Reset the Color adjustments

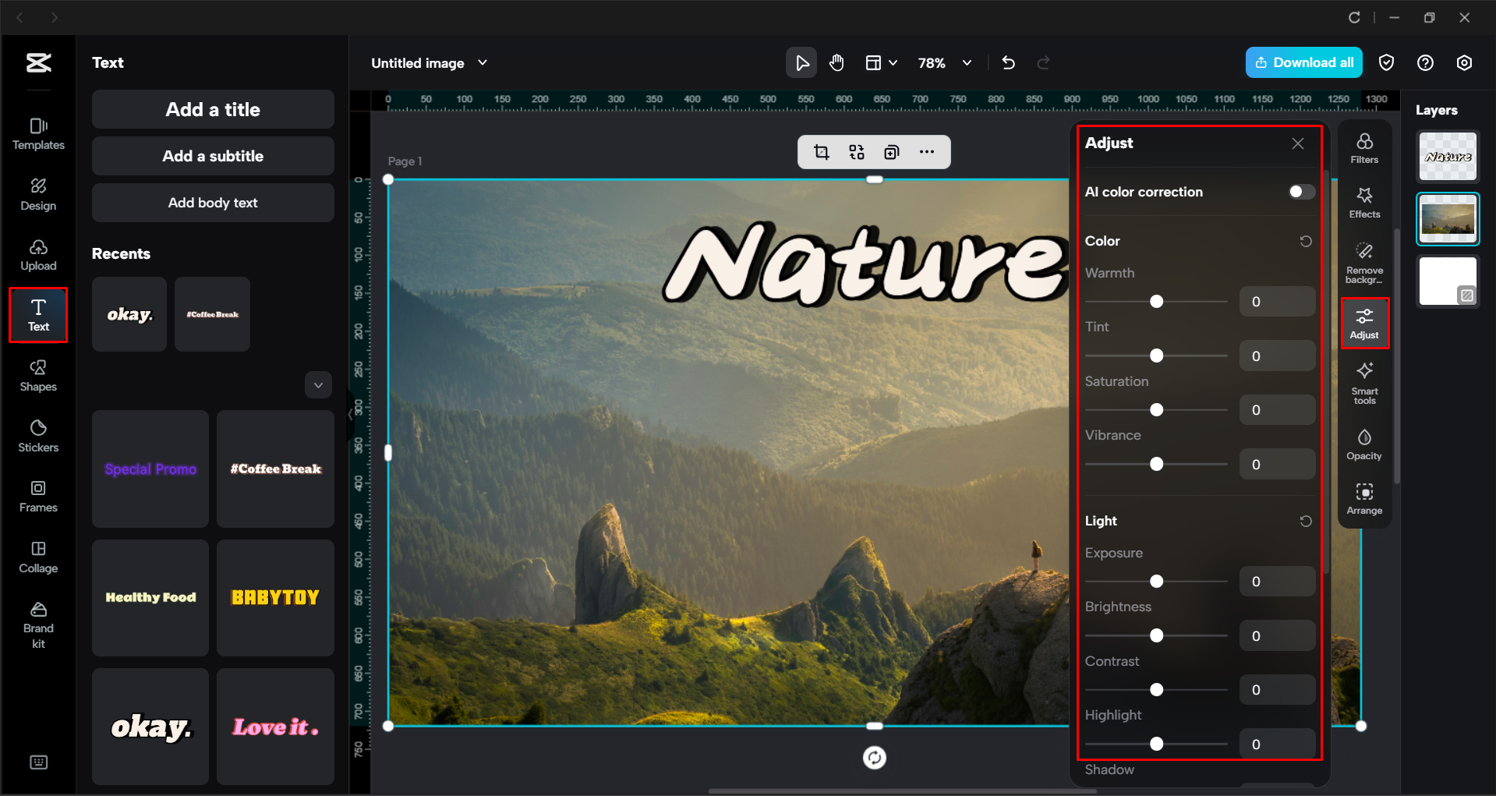pyautogui.click(x=1306, y=241)
